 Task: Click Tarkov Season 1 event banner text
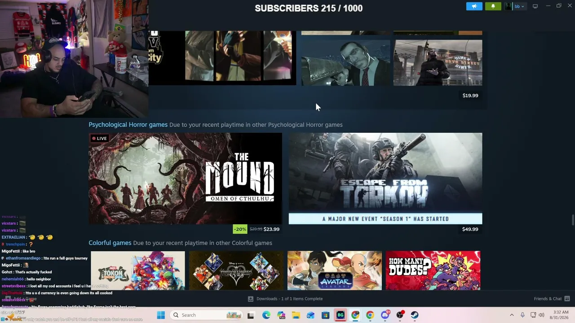[x=385, y=219]
